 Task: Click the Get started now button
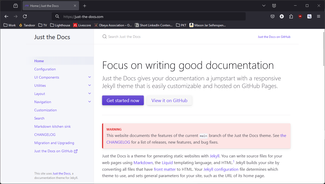[x=123, y=100]
